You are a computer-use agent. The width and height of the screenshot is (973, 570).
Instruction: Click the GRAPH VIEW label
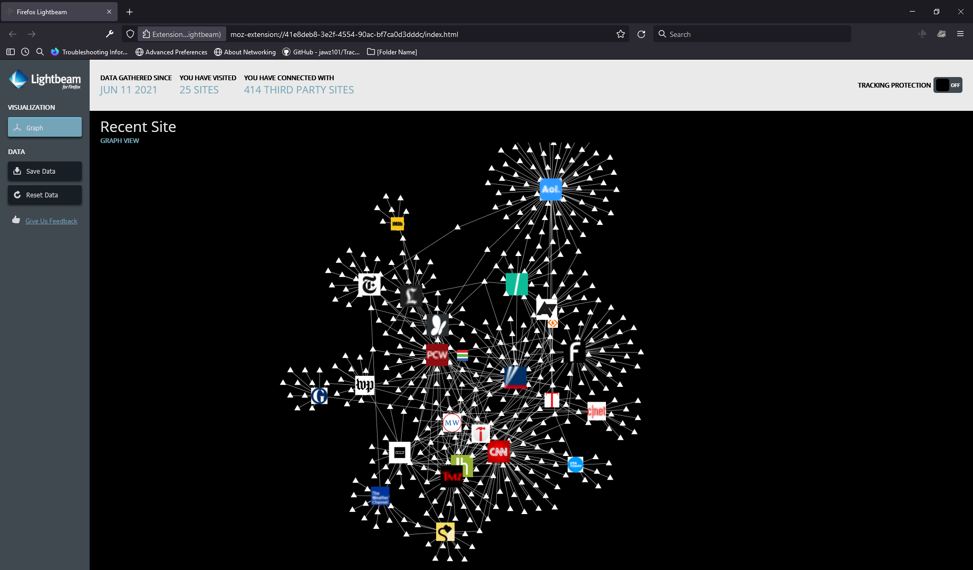point(120,141)
